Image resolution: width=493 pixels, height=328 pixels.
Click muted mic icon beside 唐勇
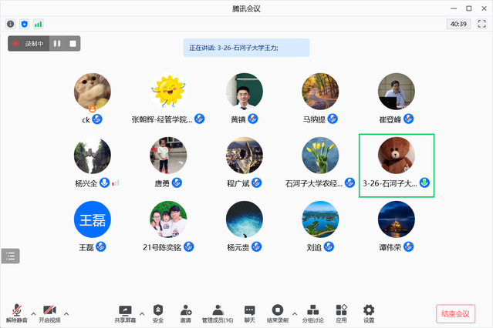(x=177, y=182)
